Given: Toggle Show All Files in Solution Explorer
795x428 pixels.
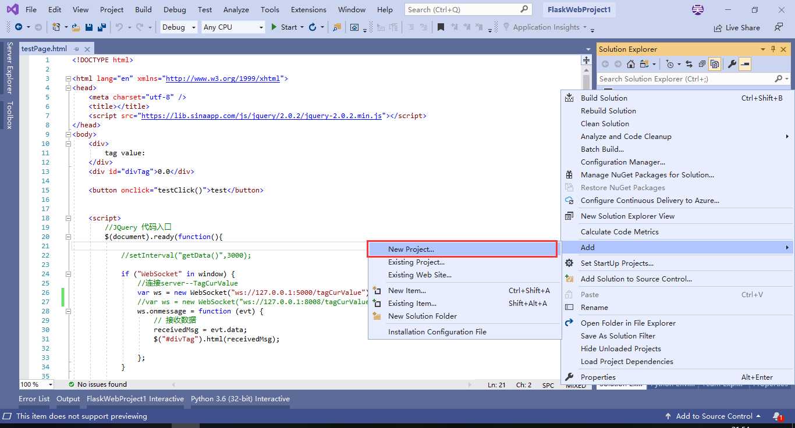Looking at the screenshot, I should (x=715, y=64).
